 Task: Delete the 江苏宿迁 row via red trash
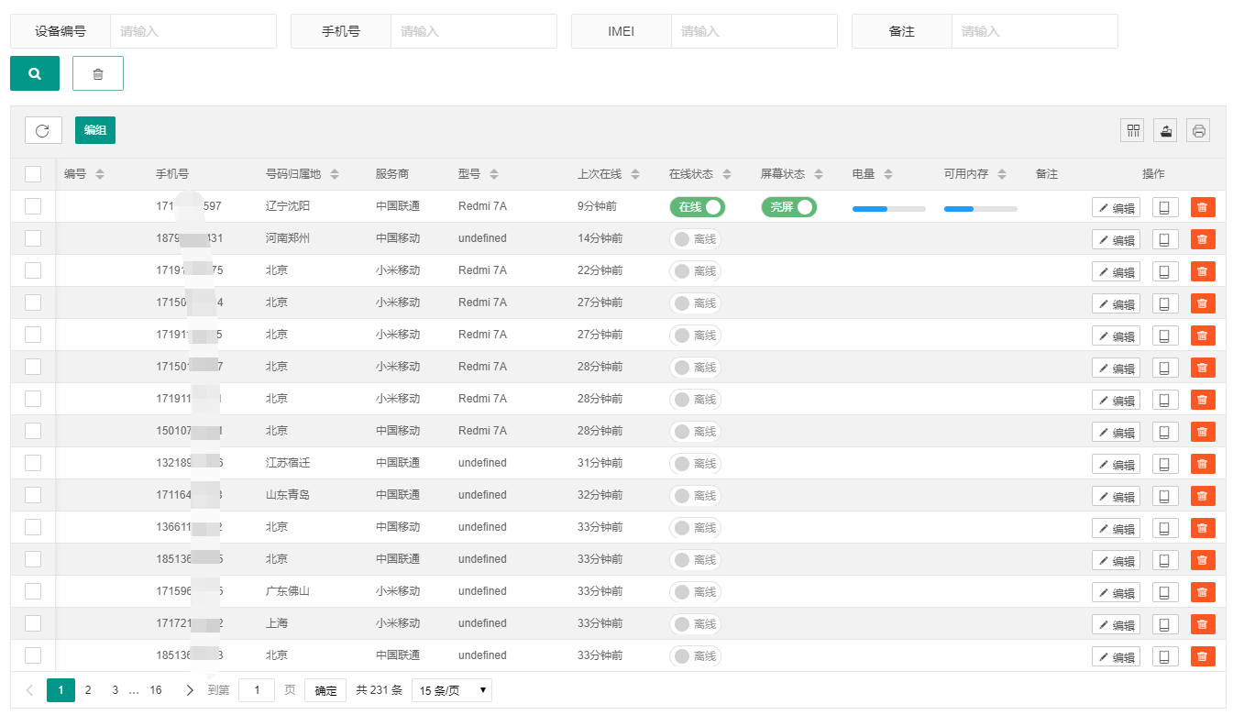[1203, 464]
